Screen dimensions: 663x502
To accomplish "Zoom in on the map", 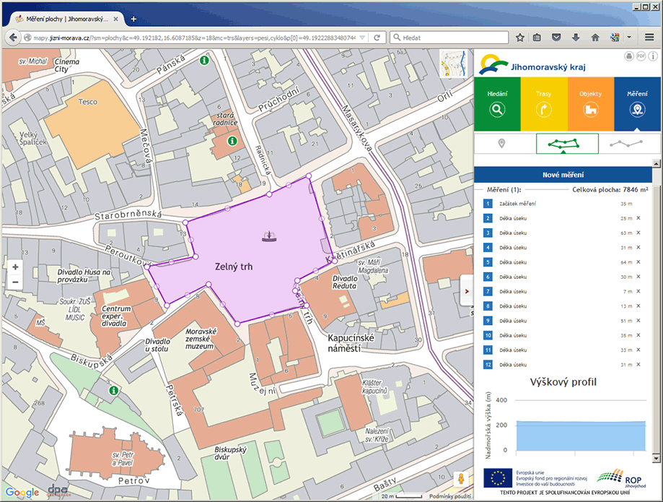I will point(15,267).
